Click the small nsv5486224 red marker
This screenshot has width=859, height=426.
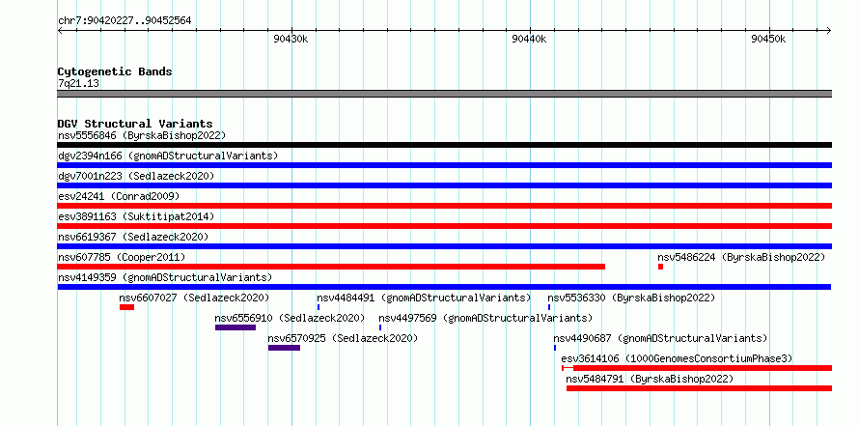(661, 267)
